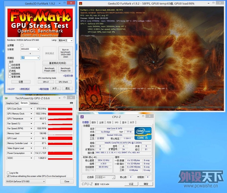Screen dimensions: 227x193
Task: Enable the 背景效果 option
Action: 10,77
